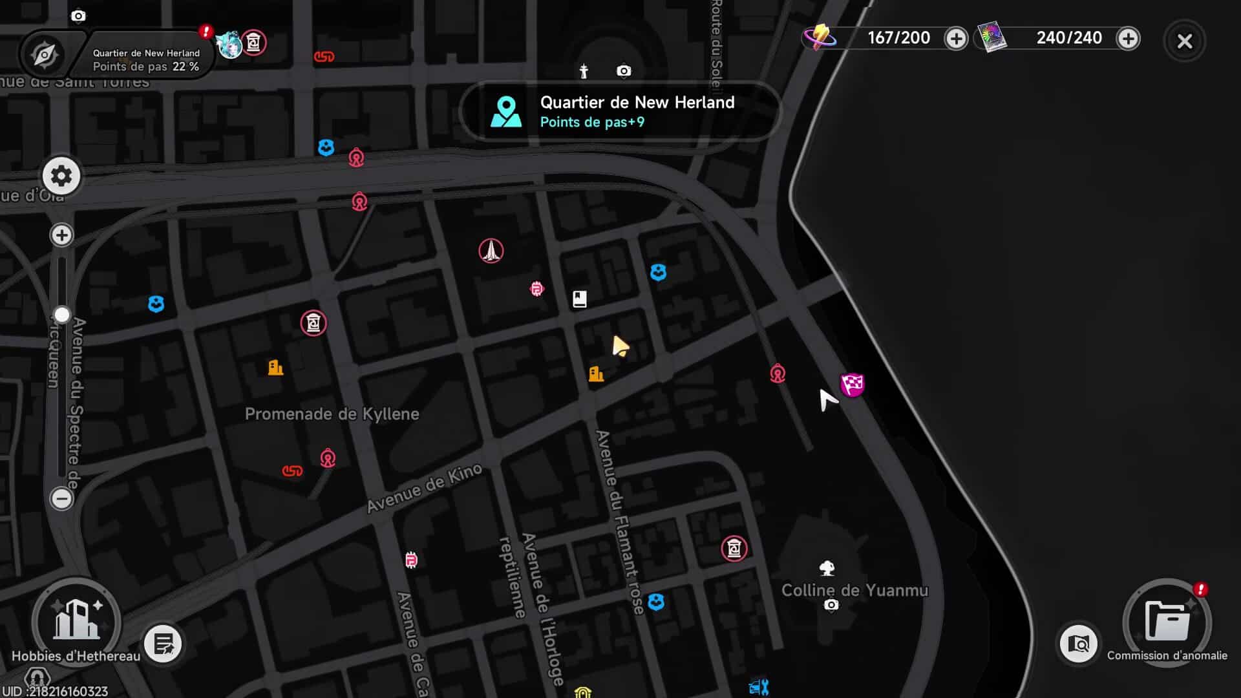Select the police badge by Avenue du Flamant rose

click(656, 602)
